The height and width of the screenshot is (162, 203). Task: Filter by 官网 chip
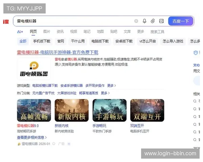click(61, 41)
